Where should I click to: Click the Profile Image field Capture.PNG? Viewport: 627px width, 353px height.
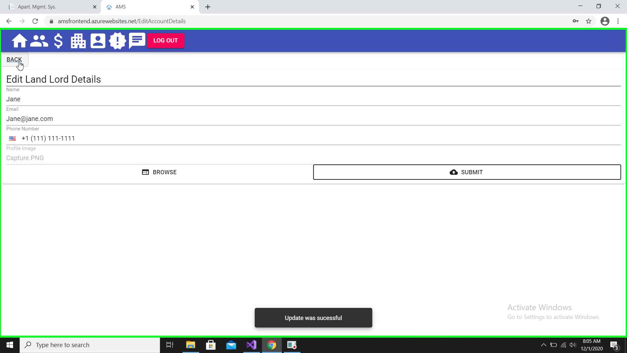(313, 158)
